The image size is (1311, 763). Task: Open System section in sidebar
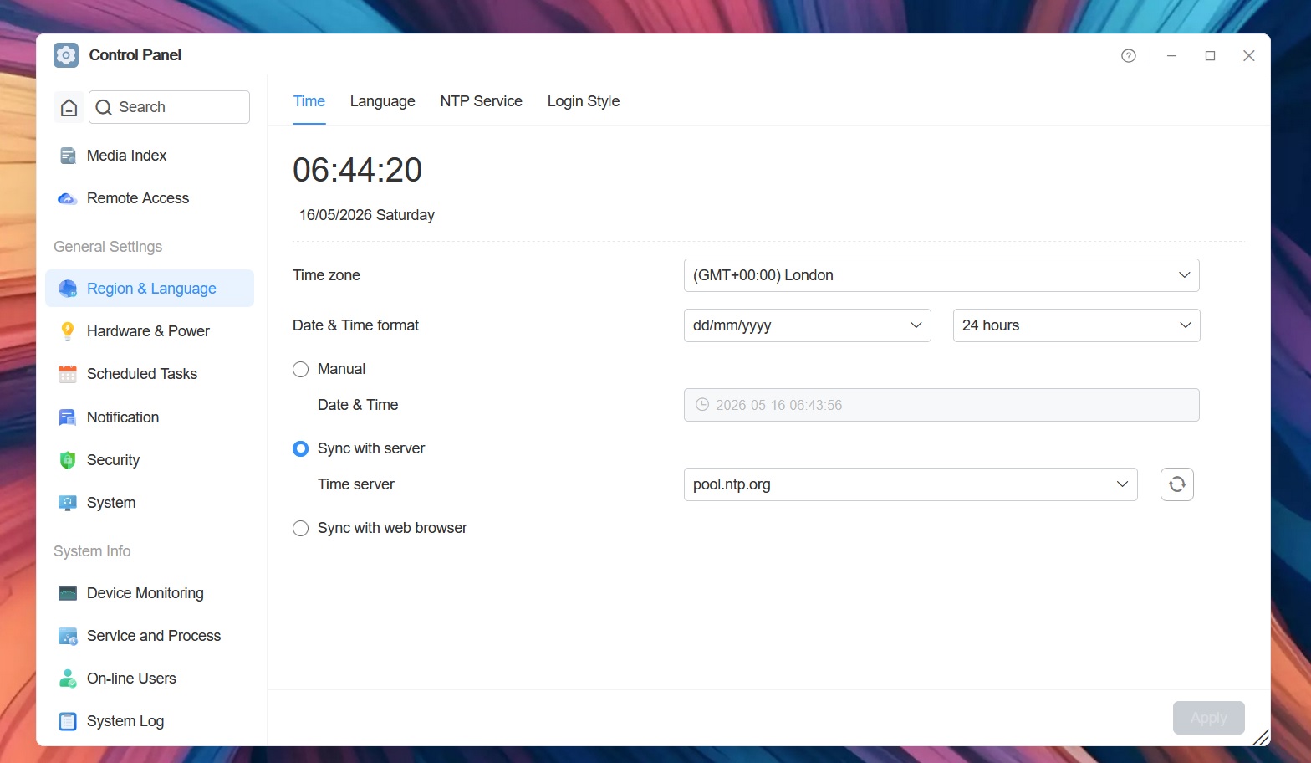pyautogui.click(x=149, y=503)
